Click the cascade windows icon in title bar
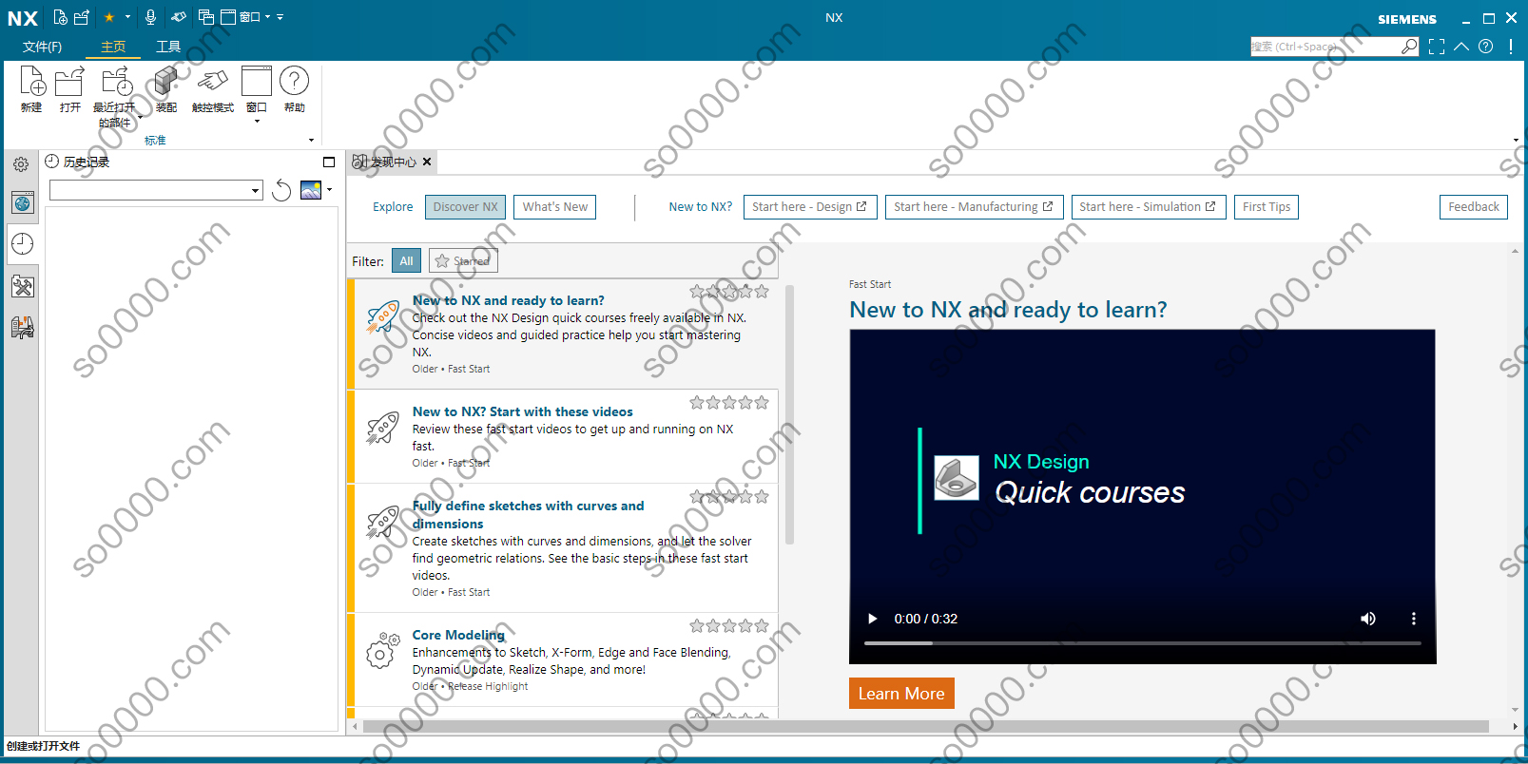The image size is (1528, 764). [x=206, y=17]
